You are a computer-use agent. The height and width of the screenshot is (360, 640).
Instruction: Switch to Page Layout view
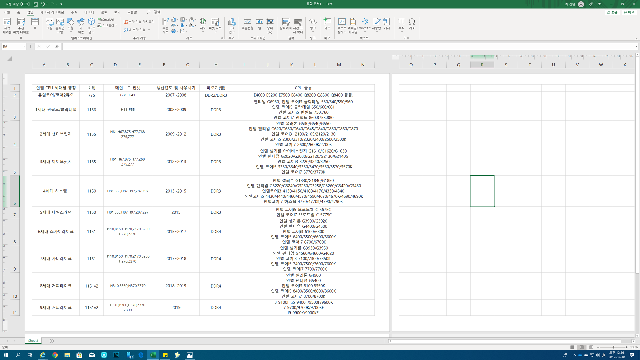coord(582,347)
